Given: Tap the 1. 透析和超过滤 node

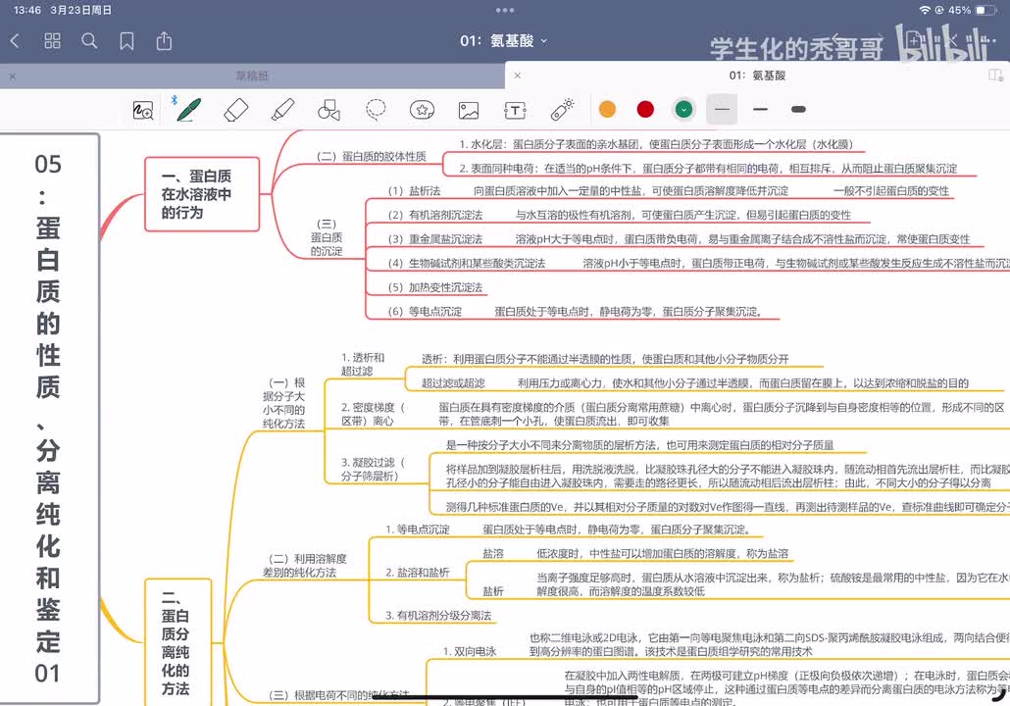Looking at the screenshot, I should tap(363, 364).
